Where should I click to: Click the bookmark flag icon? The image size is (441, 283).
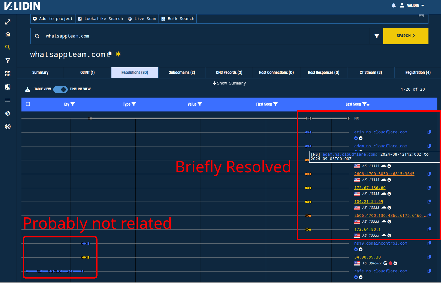[421, 15]
